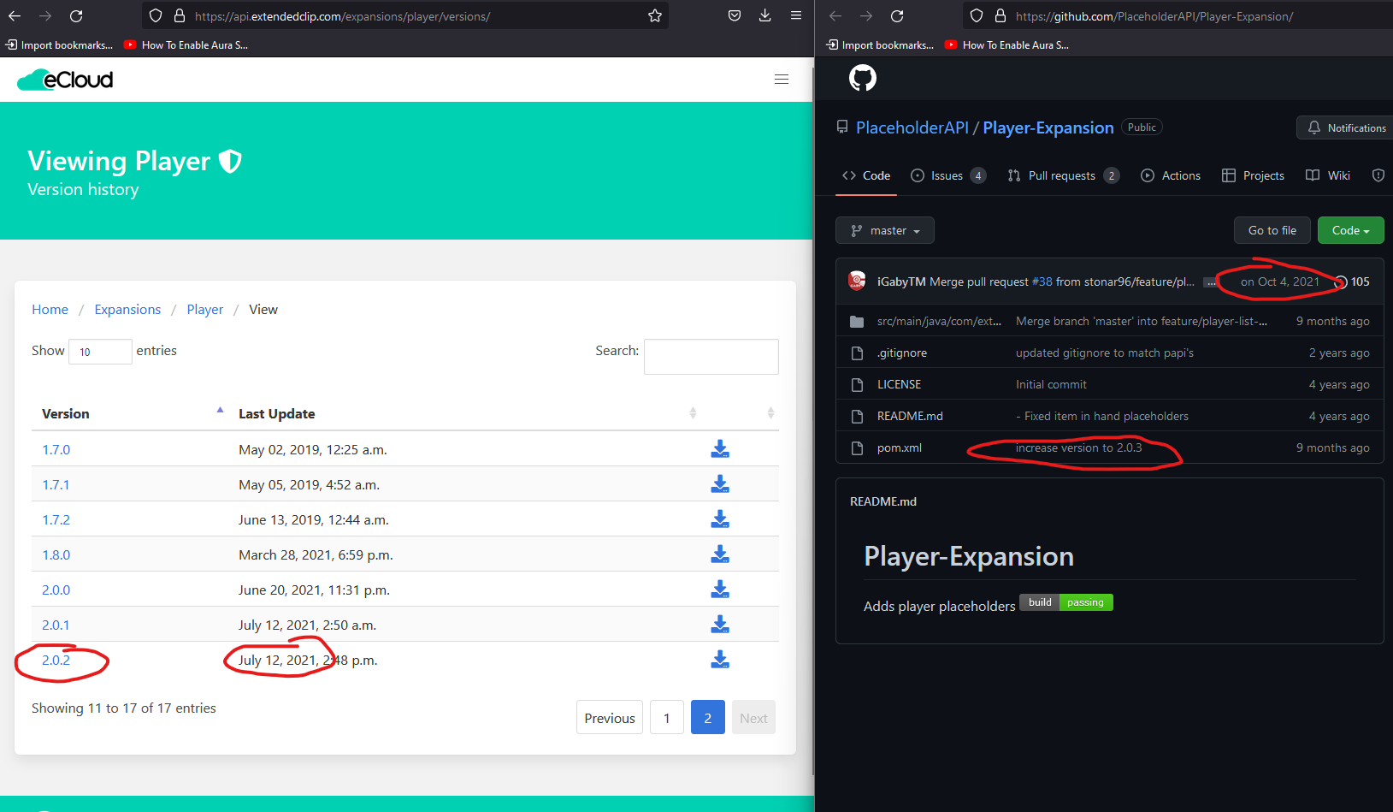Open the Player-Expansion repository link
The image size is (1393, 812).
1048,127
